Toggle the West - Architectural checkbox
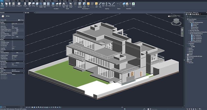 tap(192, 40)
